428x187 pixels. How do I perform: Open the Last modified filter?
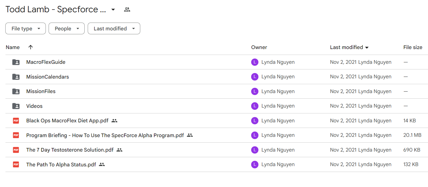point(114,28)
